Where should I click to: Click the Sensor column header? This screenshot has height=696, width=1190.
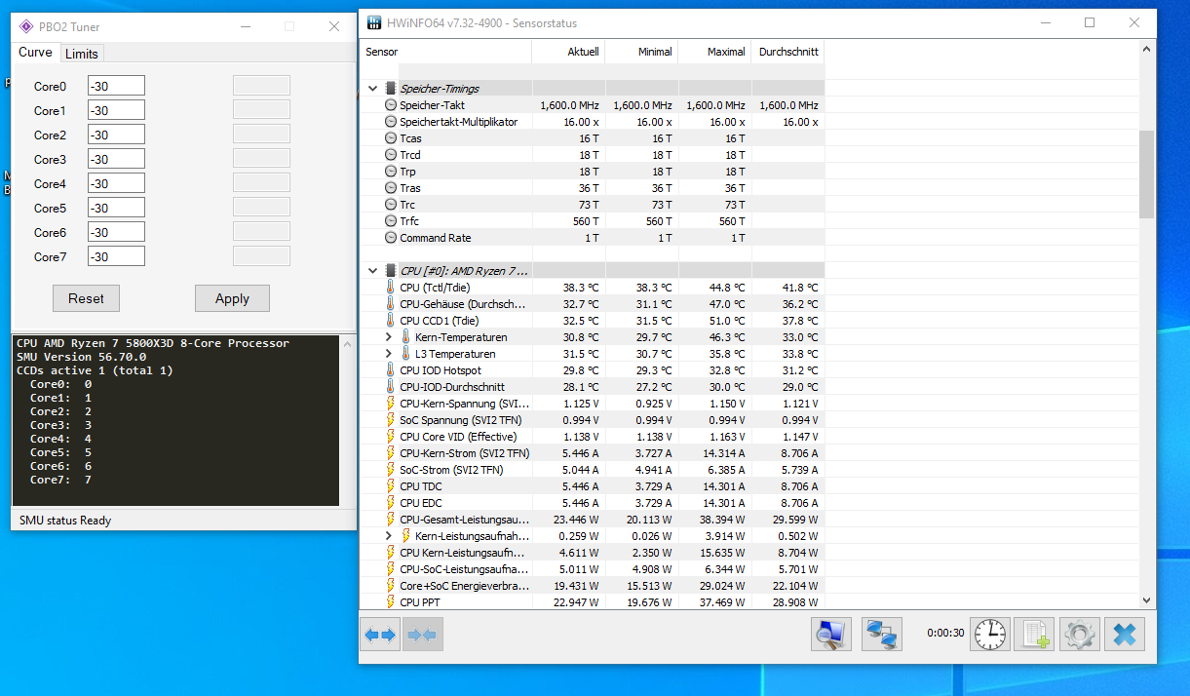pyautogui.click(x=445, y=52)
